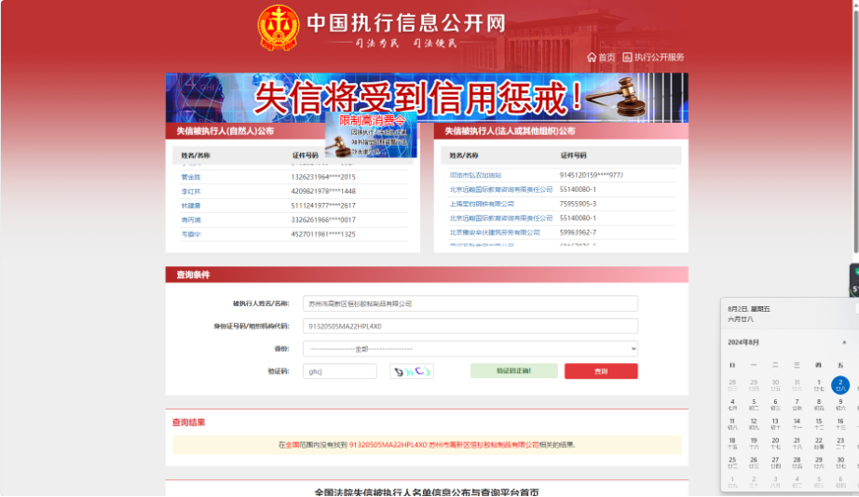This screenshot has height=497, width=859.
Task: Click the captcha image to refresh it
Action: (x=412, y=371)
